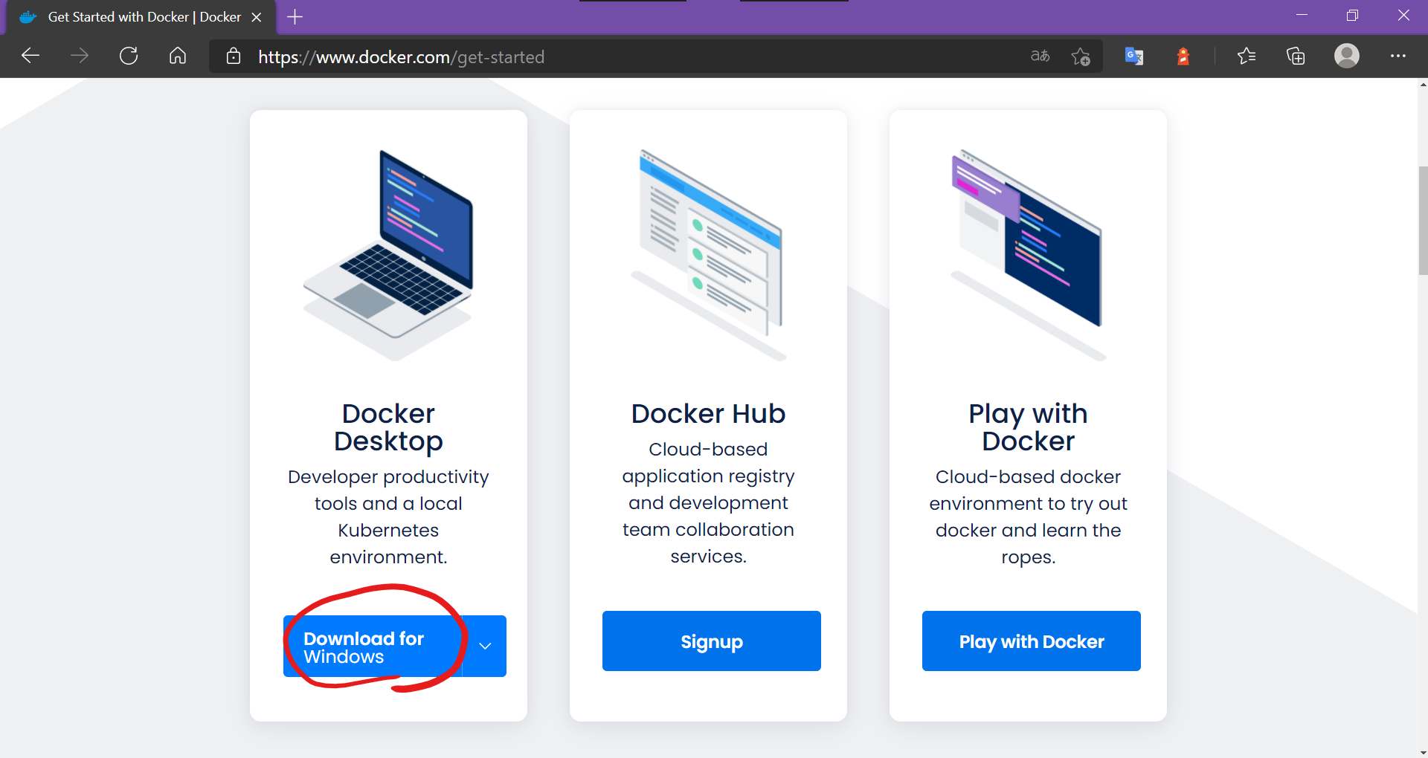Click the scrollbar up arrow
1428x758 pixels.
pyautogui.click(x=1423, y=85)
